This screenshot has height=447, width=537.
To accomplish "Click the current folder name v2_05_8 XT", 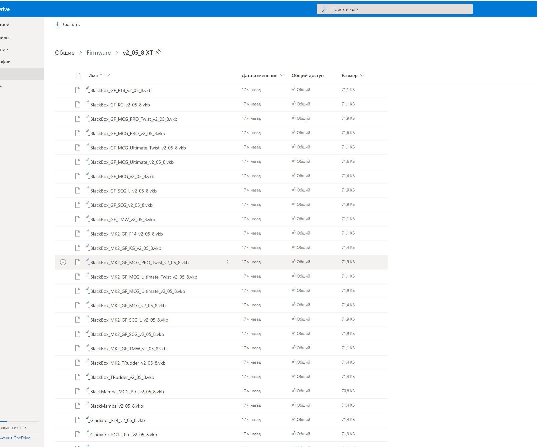I will click(x=138, y=53).
